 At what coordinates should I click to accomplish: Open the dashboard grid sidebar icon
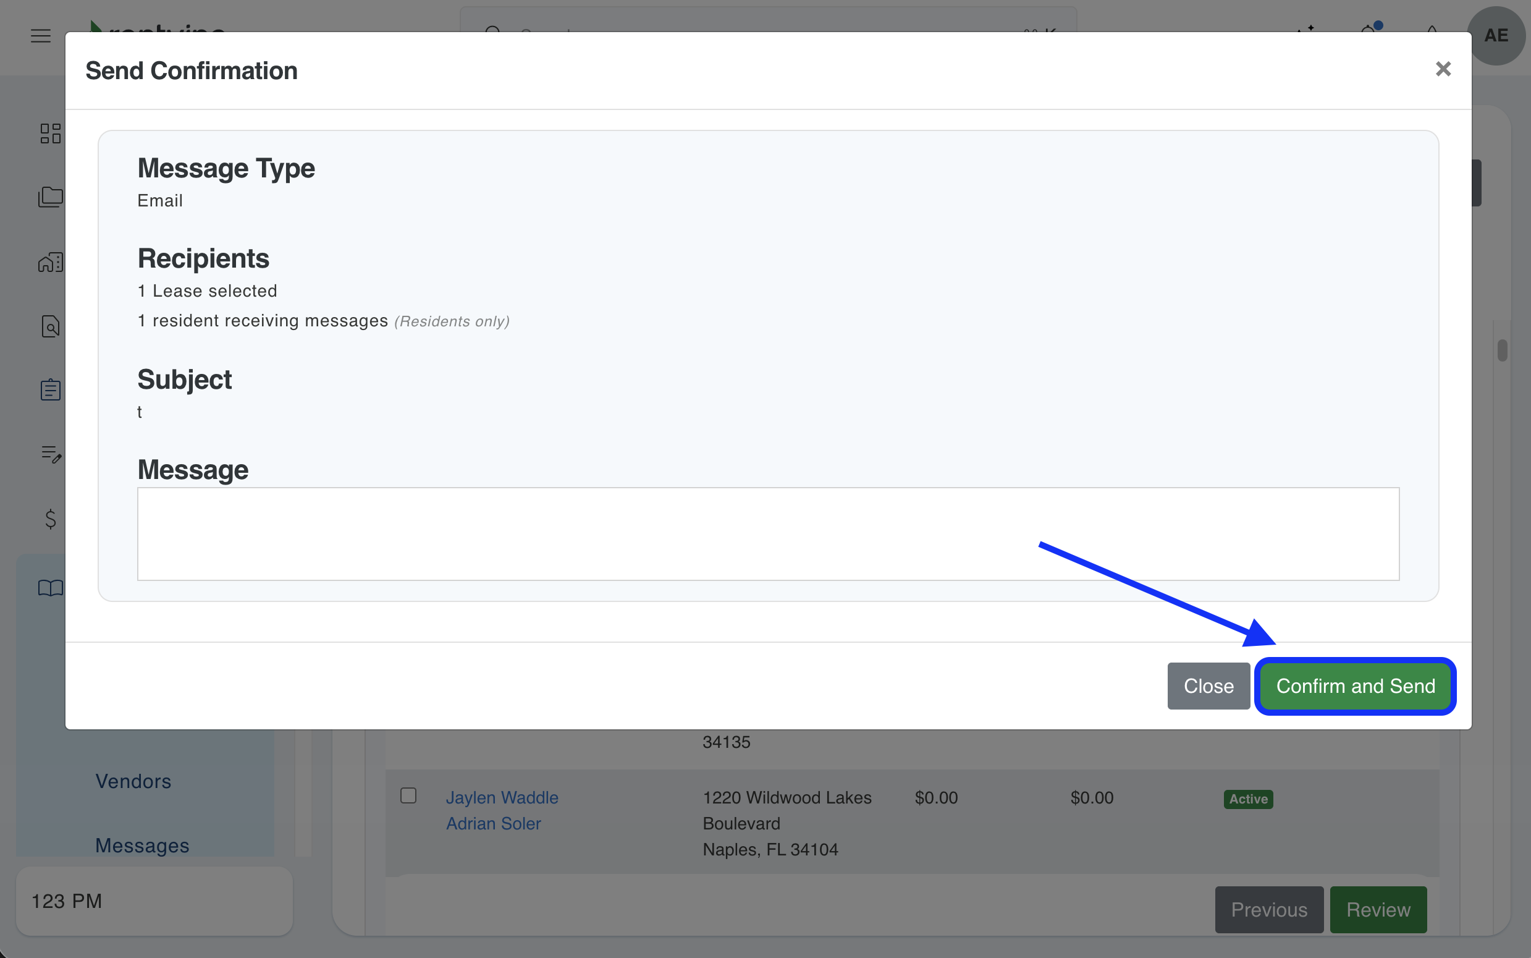50,133
